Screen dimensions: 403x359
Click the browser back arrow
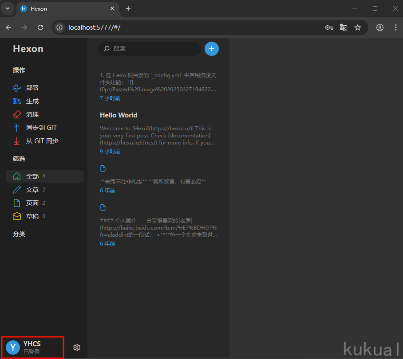(x=8, y=27)
